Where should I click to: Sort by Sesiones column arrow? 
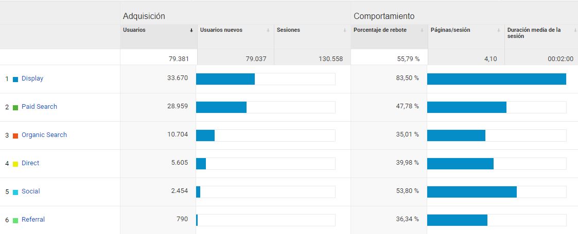(x=345, y=30)
